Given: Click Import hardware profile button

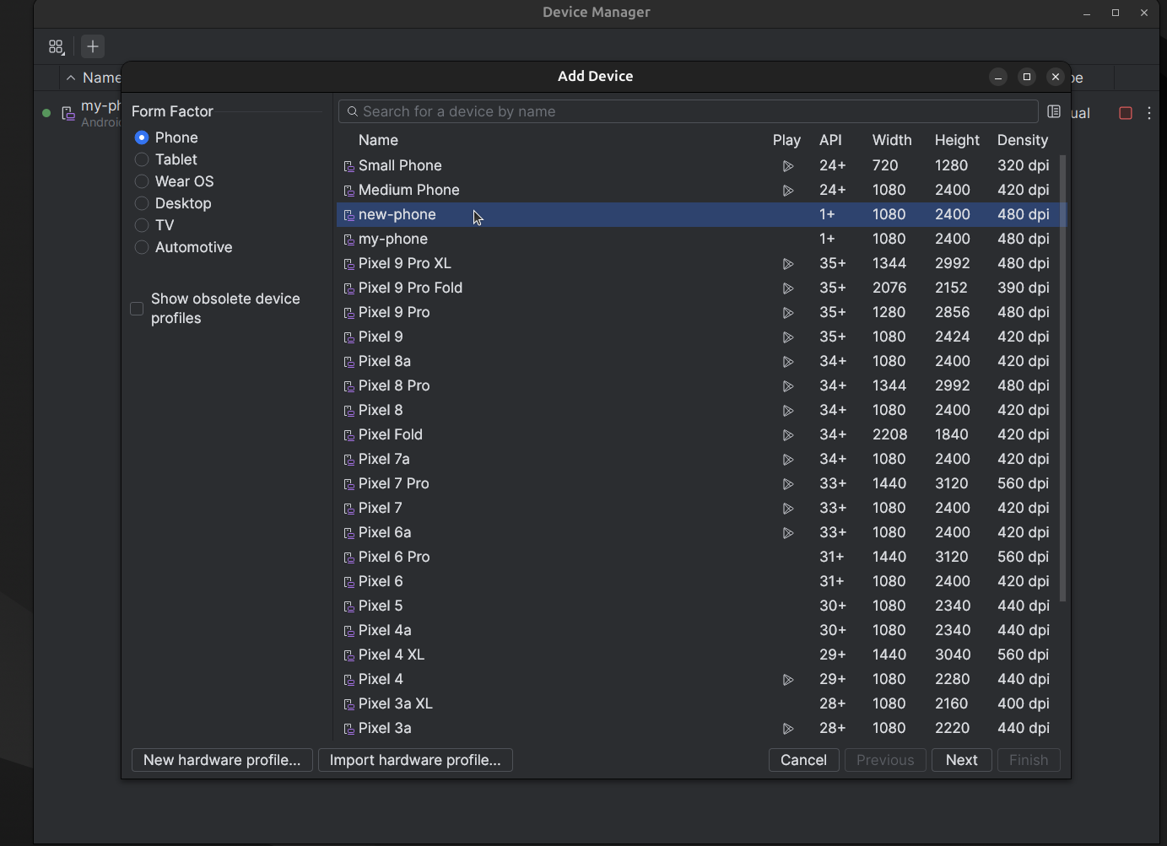Looking at the screenshot, I should pyautogui.click(x=415, y=760).
